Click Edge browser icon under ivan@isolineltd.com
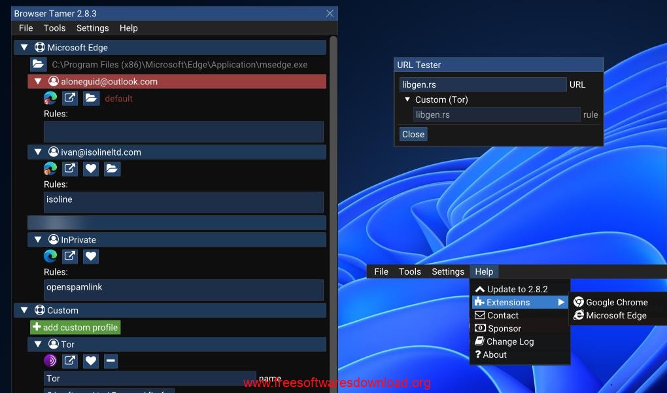This screenshot has width=667, height=393. (x=50, y=169)
